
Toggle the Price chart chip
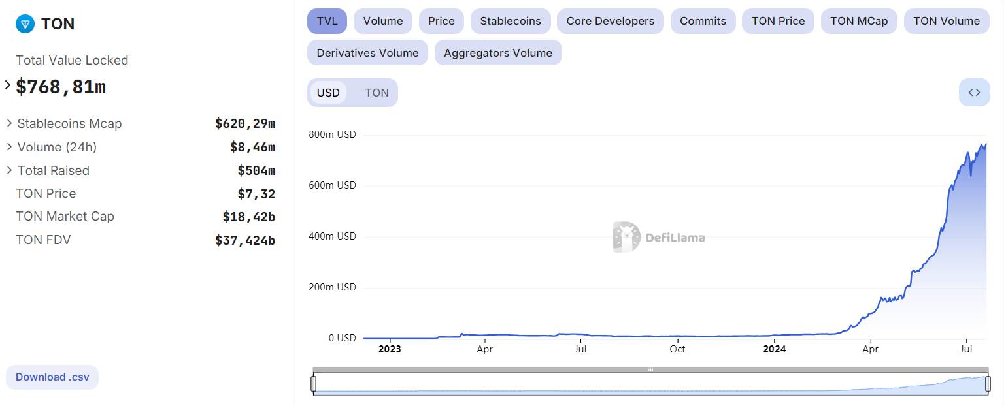click(x=441, y=21)
